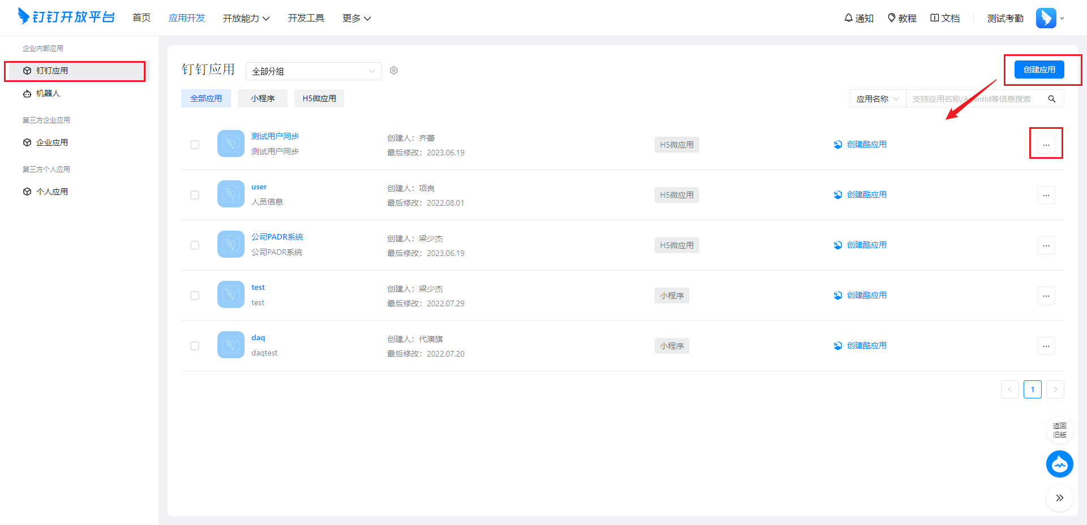Click 创建酷应用 for test app

coord(860,295)
